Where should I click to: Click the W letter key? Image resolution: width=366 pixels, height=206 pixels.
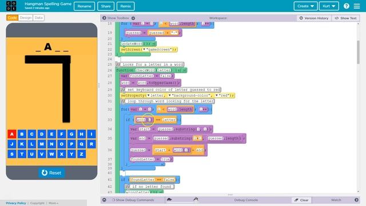tap(51, 154)
